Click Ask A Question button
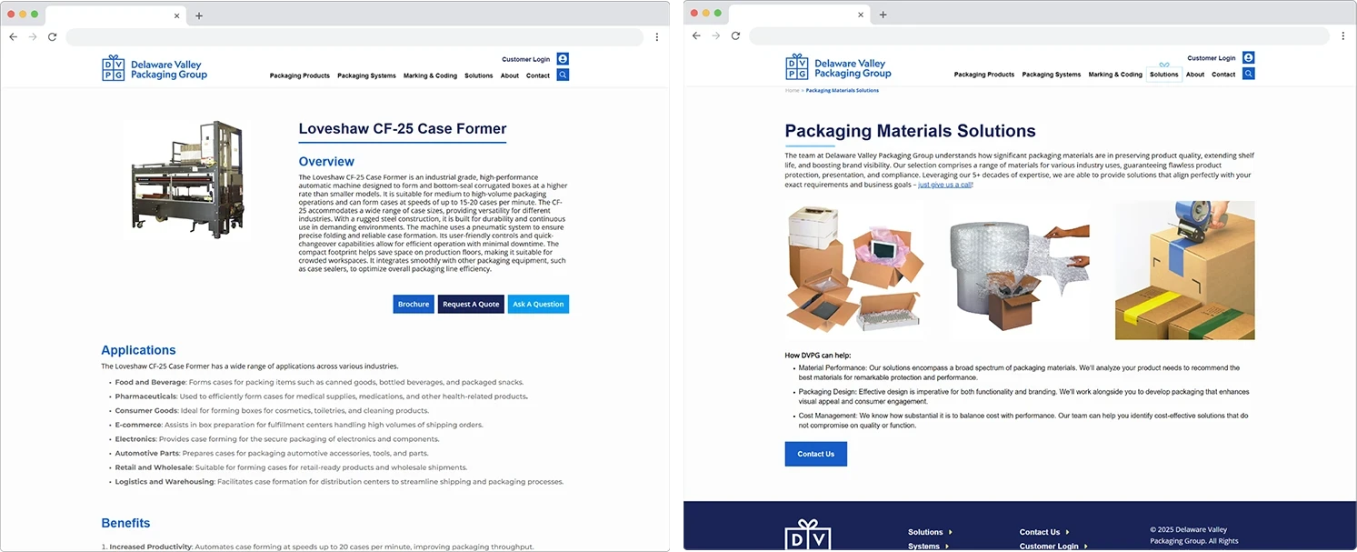 click(538, 304)
